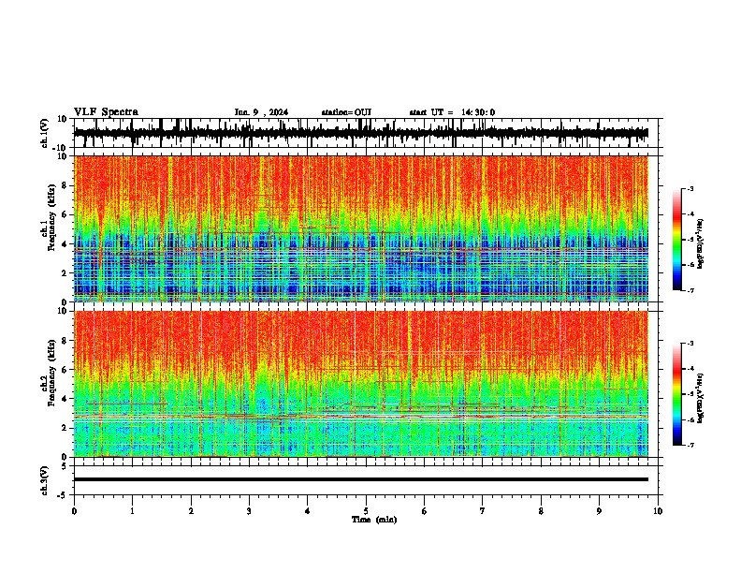Click time tick label '10' on x-axis
Viewport: 741px width, 573px height.
point(658,511)
